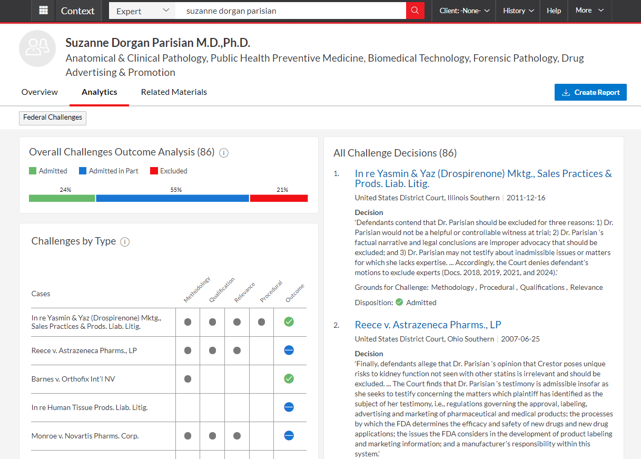
Task: Click the red Excluded legend swatch
Action: (154, 171)
